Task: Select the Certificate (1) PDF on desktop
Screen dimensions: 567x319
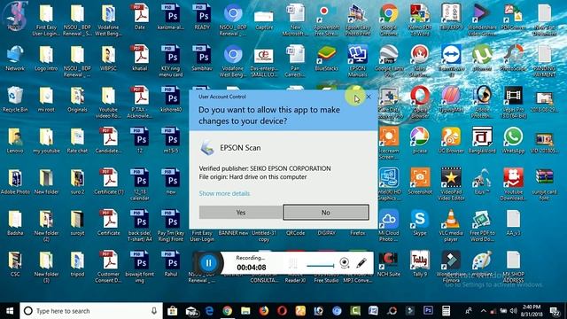Action: [x=108, y=182]
